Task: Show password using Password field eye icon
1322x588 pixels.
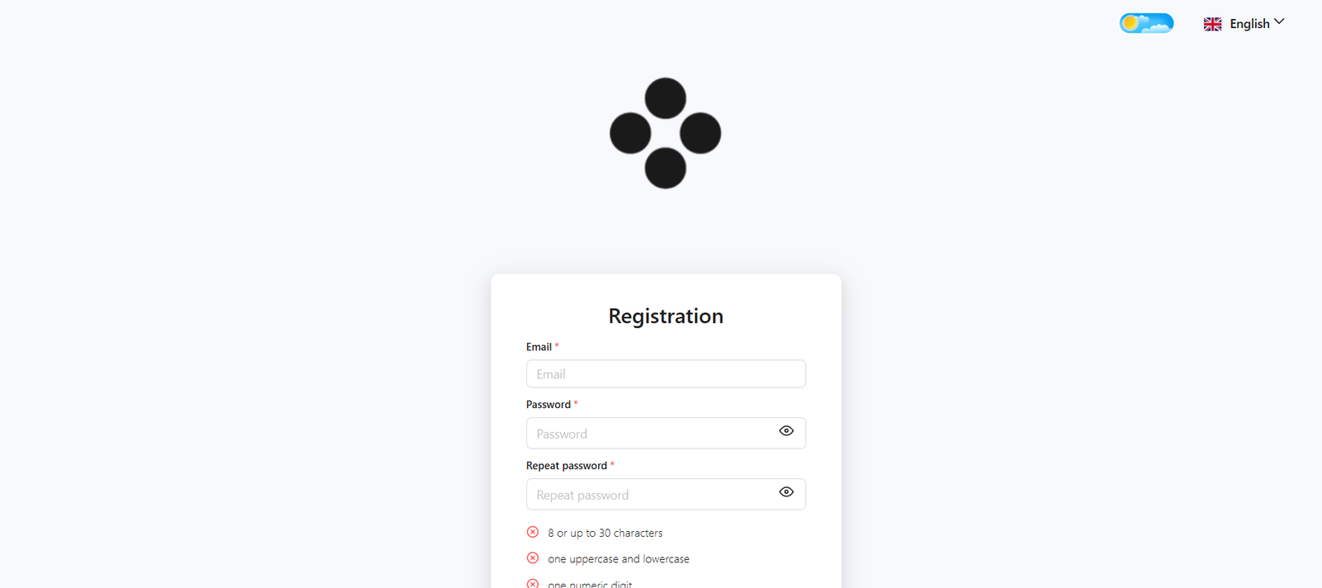Action: click(786, 431)
